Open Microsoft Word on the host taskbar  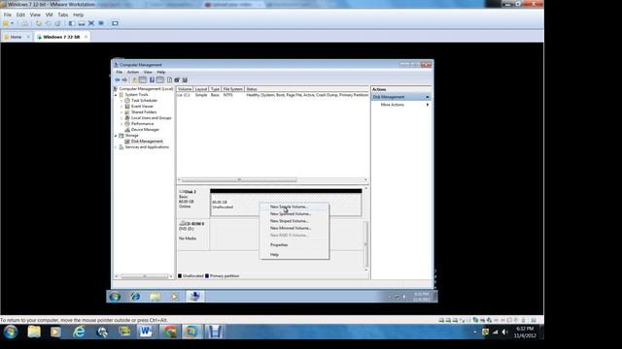(146, 332)
